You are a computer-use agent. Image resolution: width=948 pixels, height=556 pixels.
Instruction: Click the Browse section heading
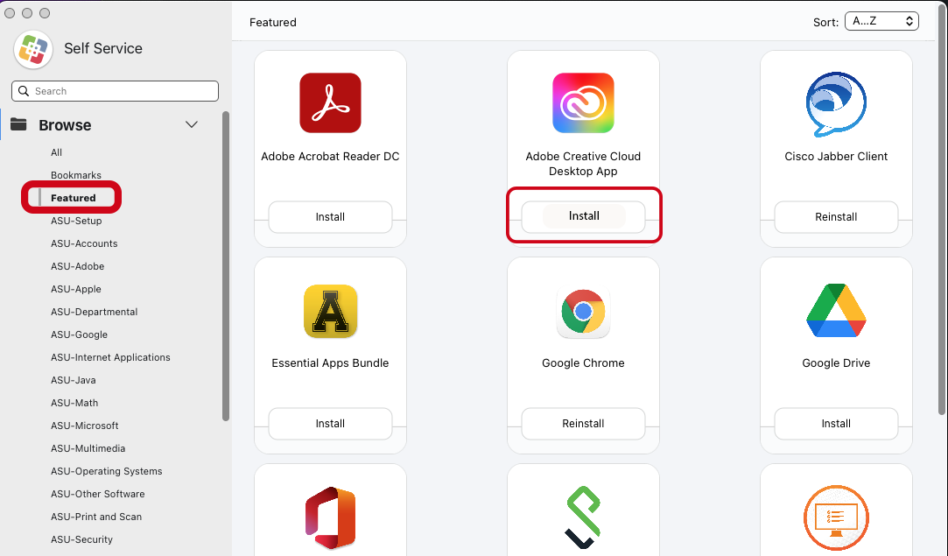coord(66,125)
